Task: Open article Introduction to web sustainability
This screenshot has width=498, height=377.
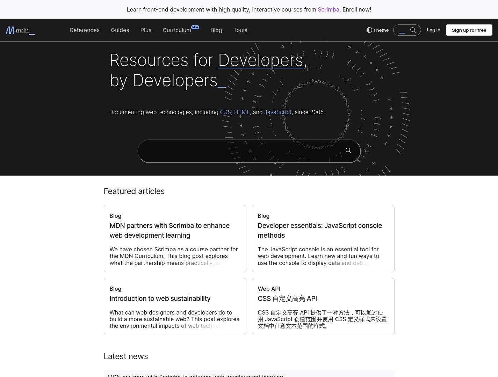Action: (x=160, y=298)
